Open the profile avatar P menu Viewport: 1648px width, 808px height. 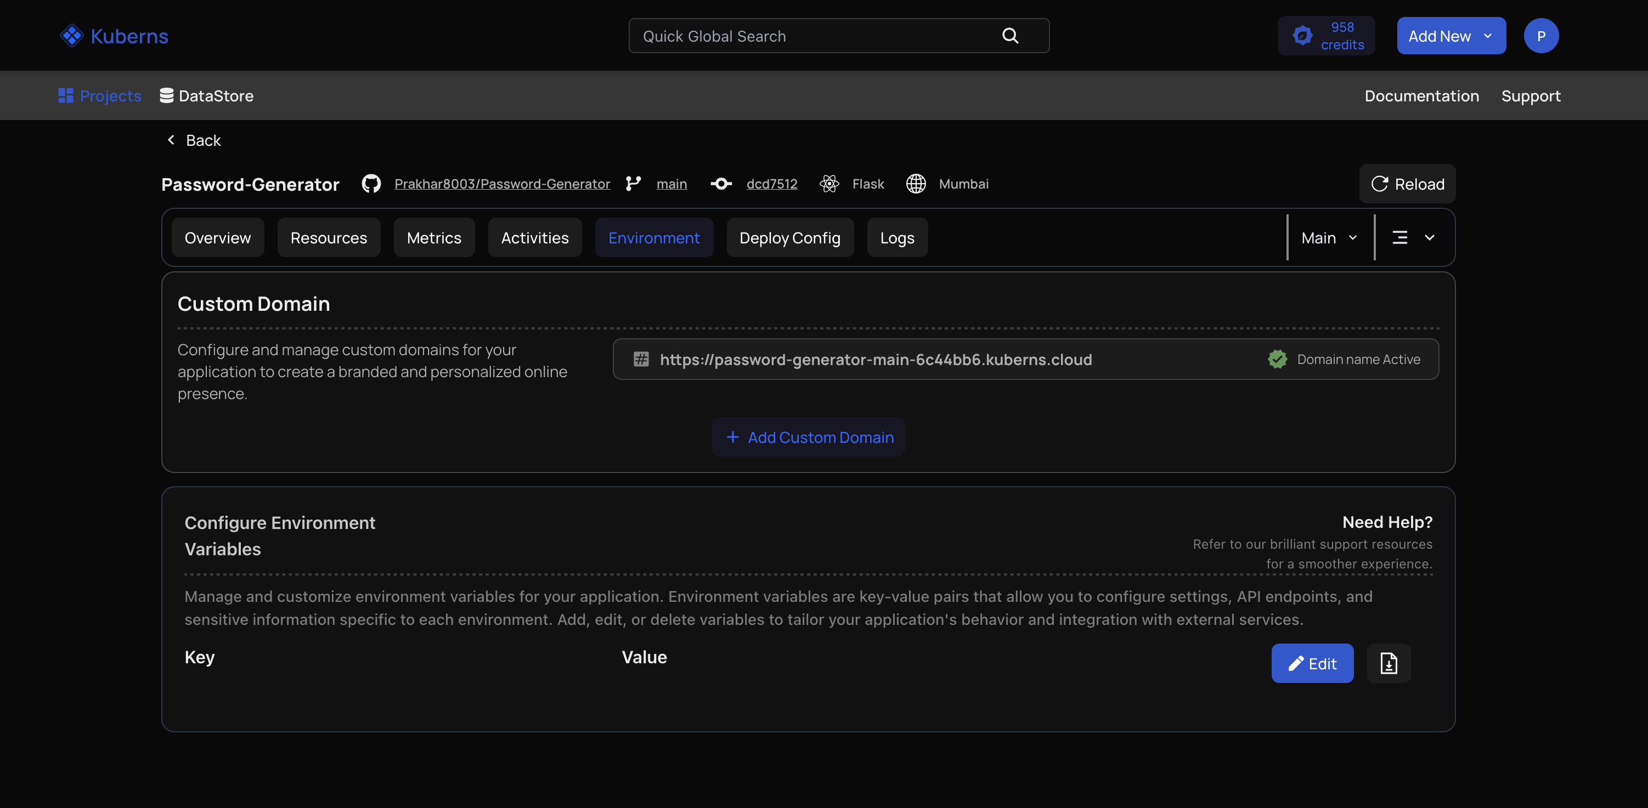coord(1541,35)
